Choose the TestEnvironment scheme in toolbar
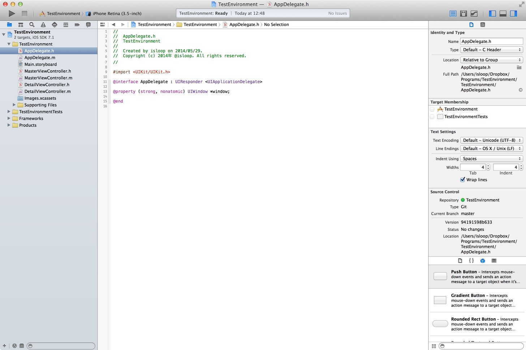Viewport: 526px width, 350px height. 60,14
